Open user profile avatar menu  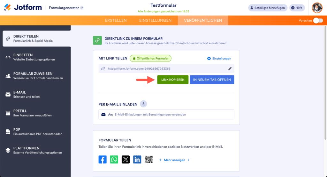[x=317, y=8]
